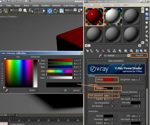This screenshot has height=125, width=150.
Task: Click eyedropper in Color Selector dialog
Action: click(x=7, y=90)
